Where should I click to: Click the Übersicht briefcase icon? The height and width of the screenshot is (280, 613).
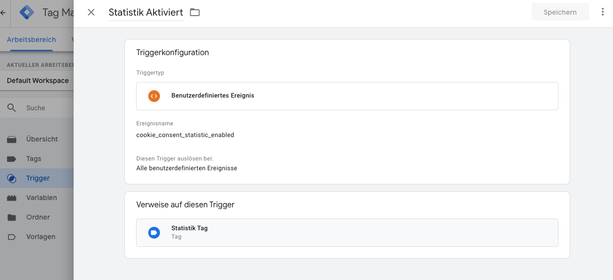click(x=12, y=140)
